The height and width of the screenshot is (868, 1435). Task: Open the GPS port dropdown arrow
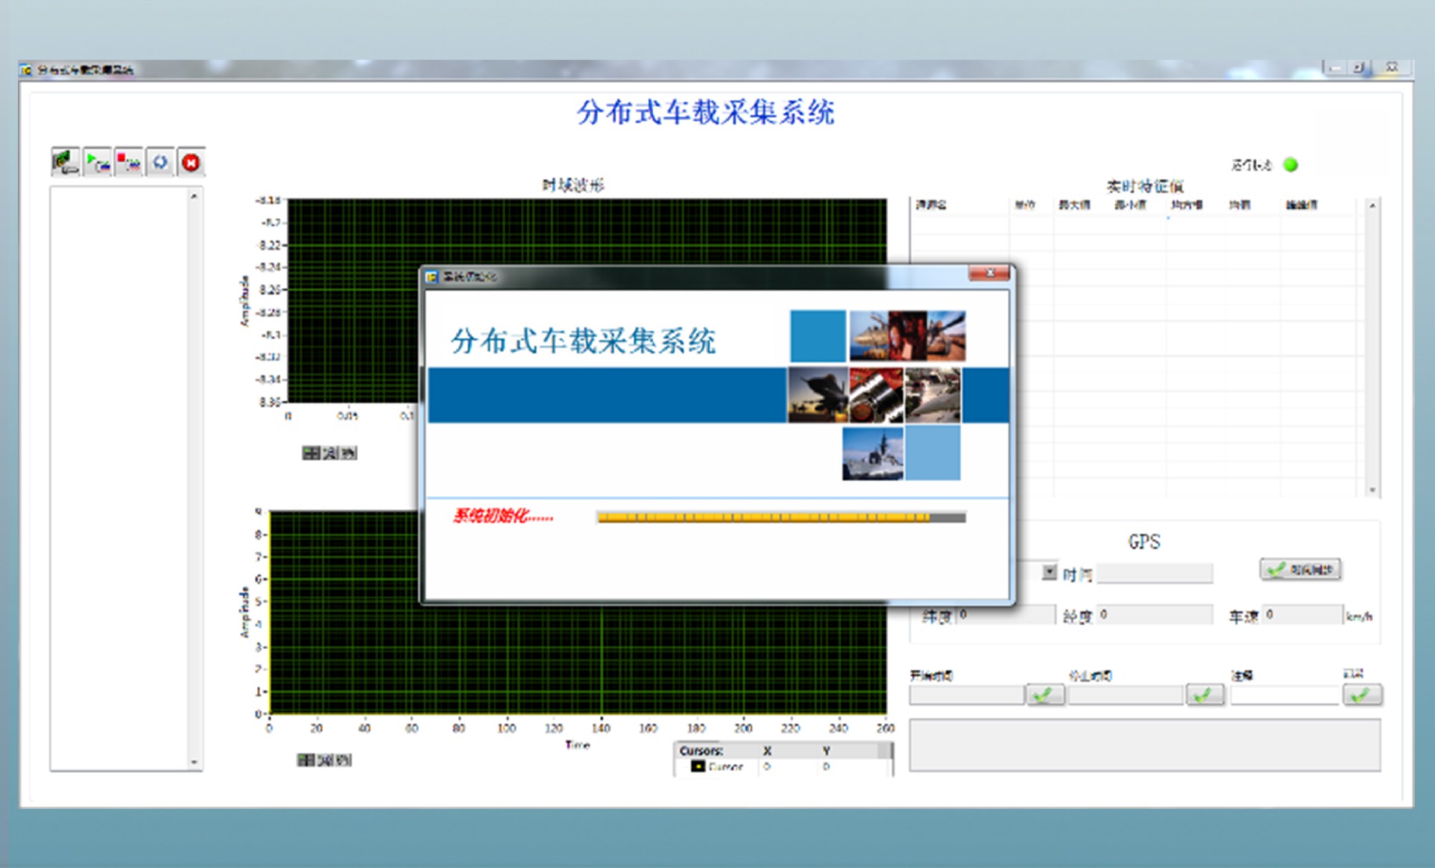pos(1049,572)
